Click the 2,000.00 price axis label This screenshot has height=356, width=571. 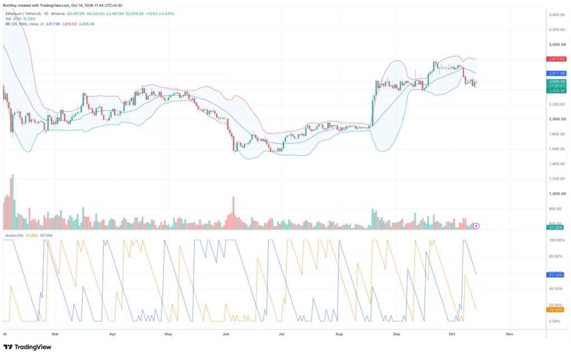(x=557, y=119)
